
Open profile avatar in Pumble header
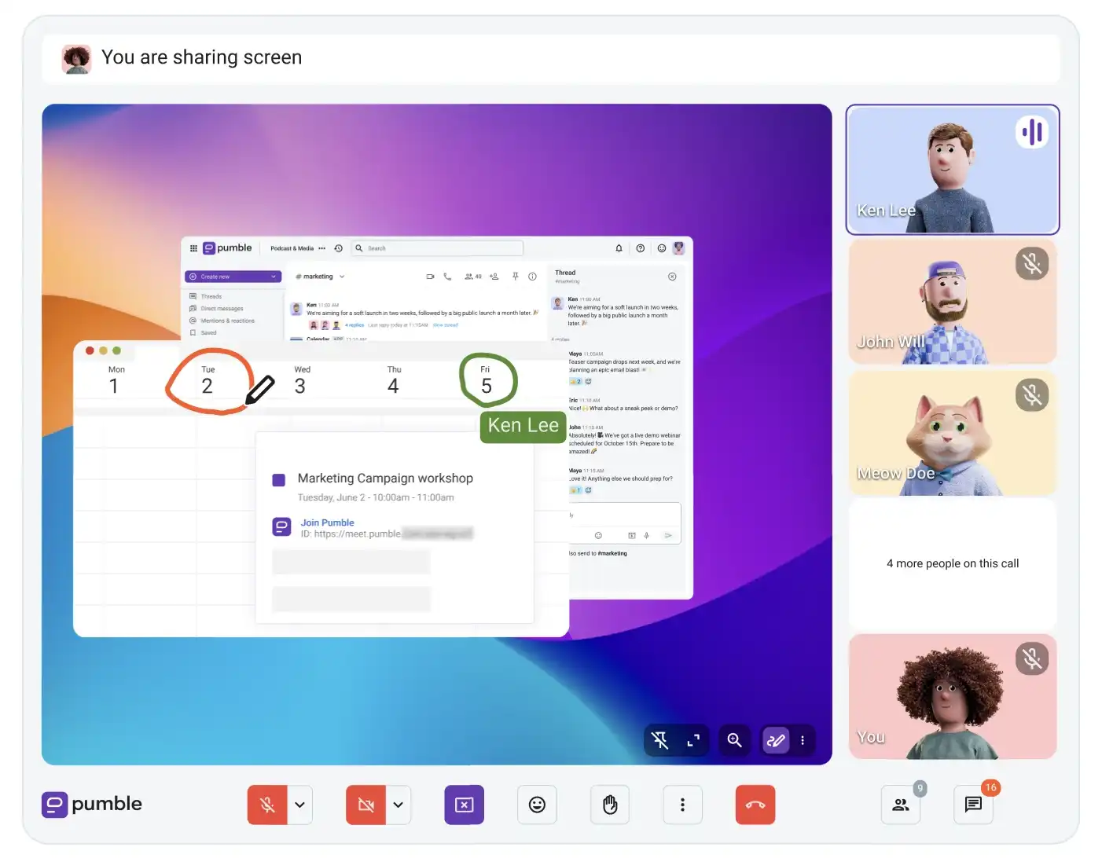tap(679, 248)
